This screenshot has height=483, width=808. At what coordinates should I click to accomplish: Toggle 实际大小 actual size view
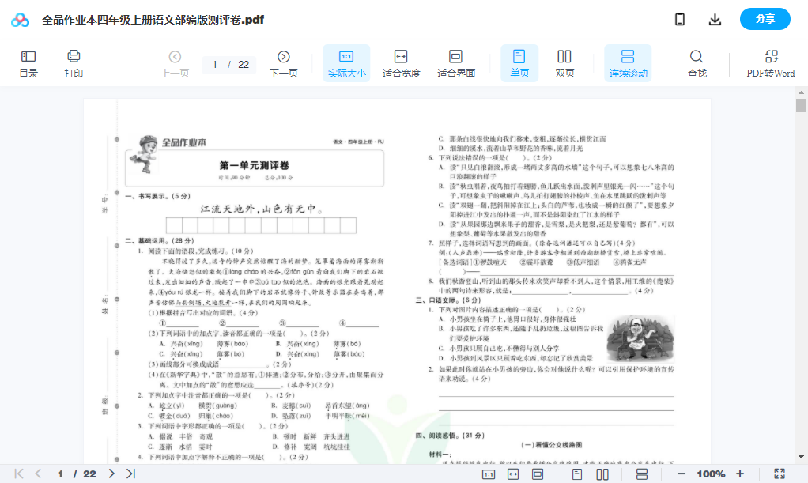346,63
